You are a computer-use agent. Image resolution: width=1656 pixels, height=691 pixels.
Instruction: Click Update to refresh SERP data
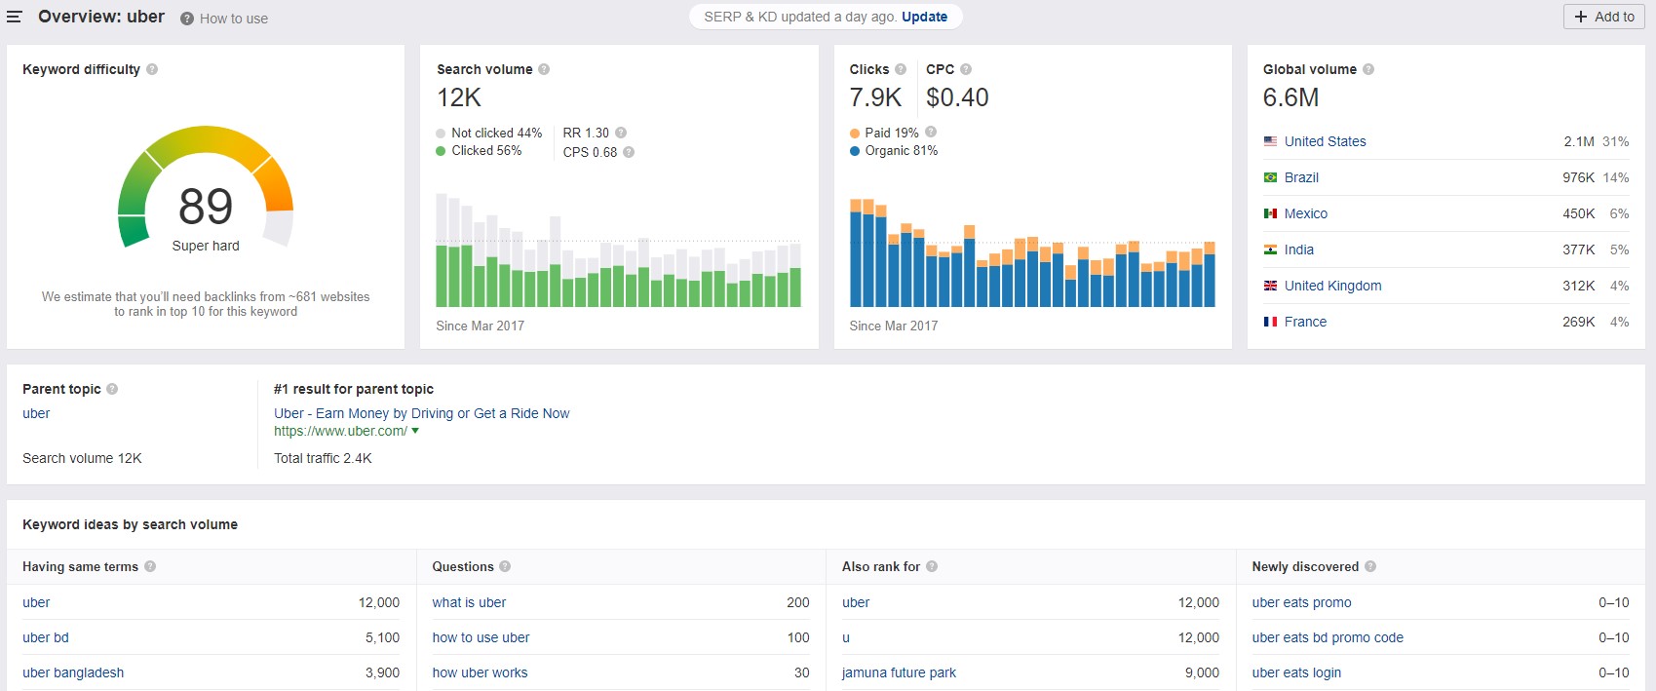(x=924, y=17)
